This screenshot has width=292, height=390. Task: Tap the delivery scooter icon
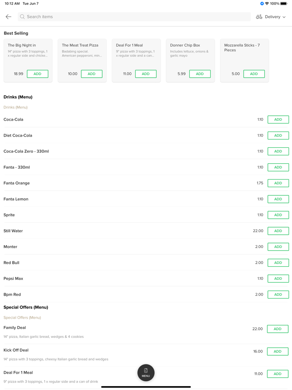[259, 17]
